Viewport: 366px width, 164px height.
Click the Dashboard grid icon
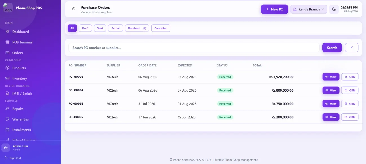[x=7, y=32]
